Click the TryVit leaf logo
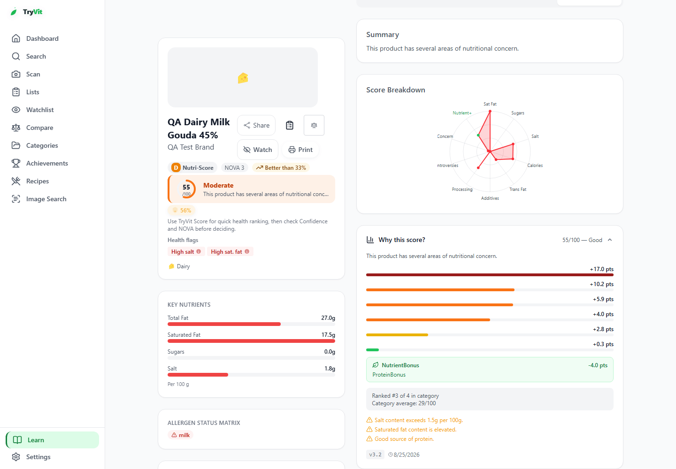This screenshot has width=676, height=469. [x=14, y=12]
